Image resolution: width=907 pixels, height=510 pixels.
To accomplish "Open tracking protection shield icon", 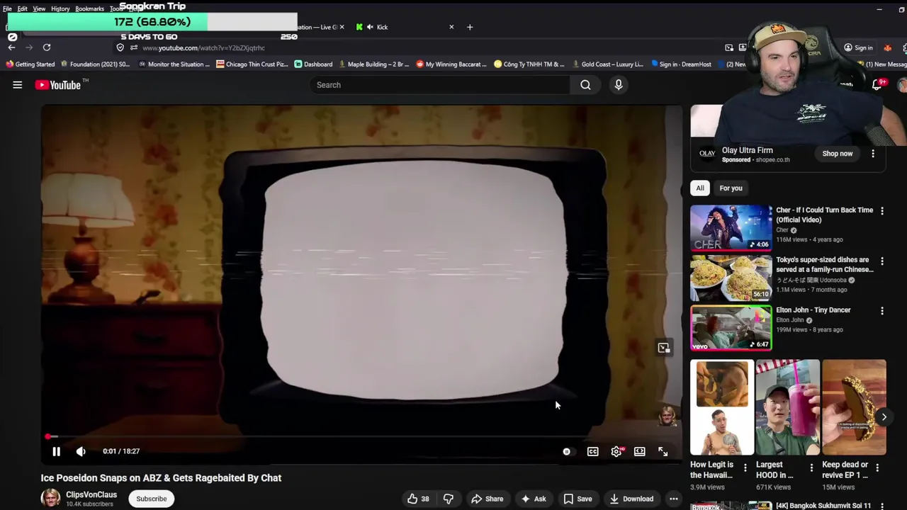I will pyautogui.click(x=120, y=47).
